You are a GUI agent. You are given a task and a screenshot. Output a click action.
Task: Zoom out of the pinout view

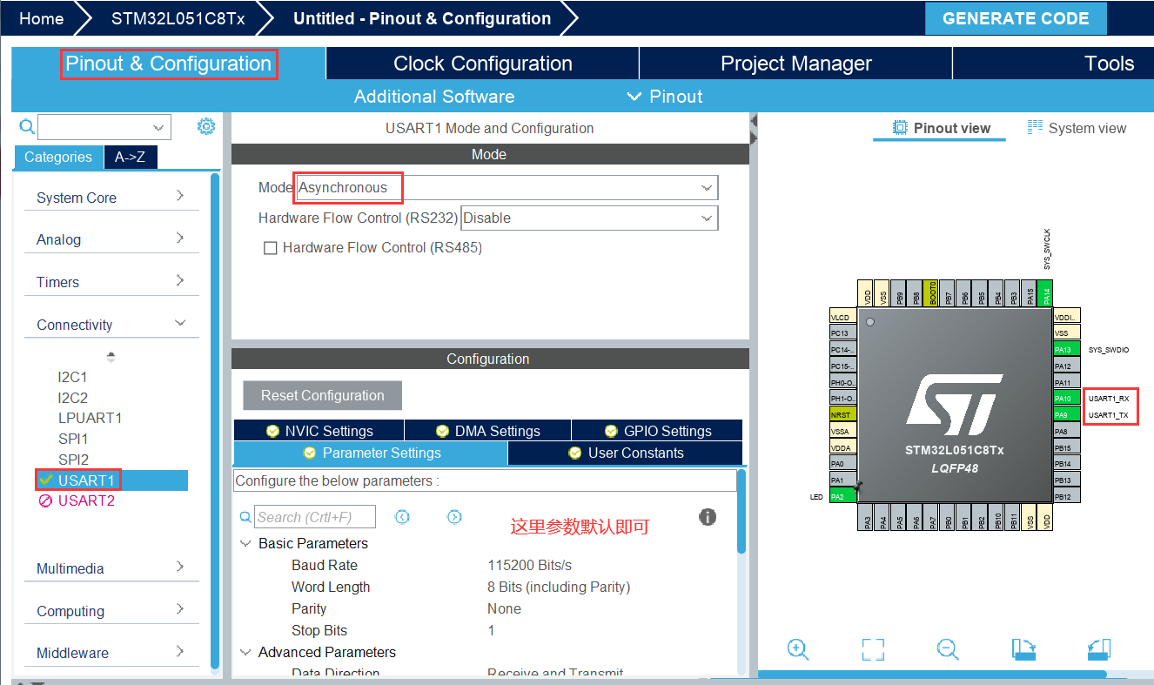(x=948, y=649)
